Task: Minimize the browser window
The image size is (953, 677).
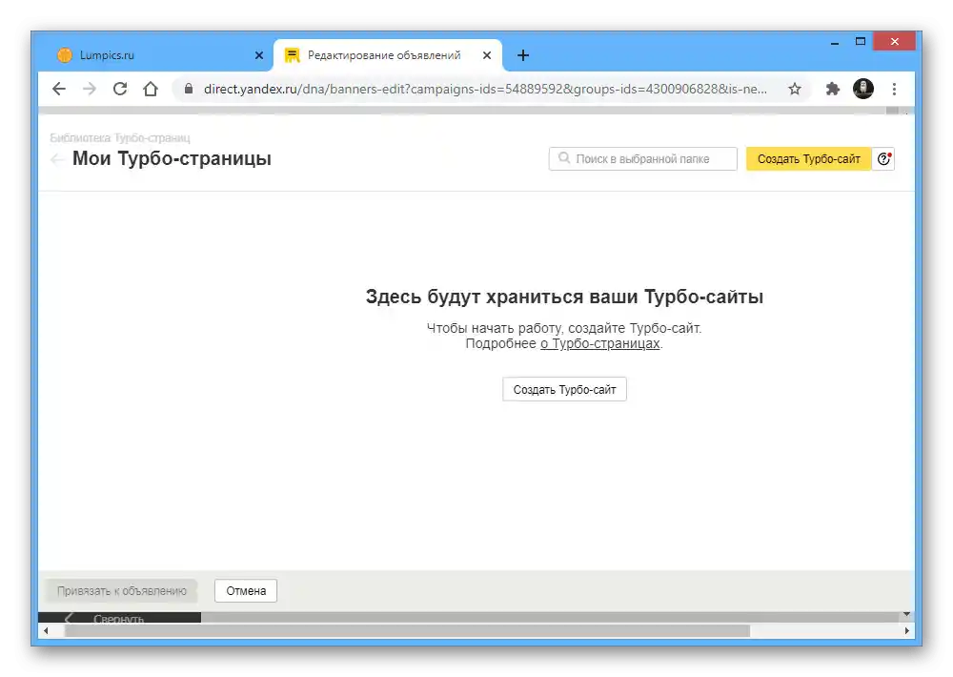Action: (835, 43)
